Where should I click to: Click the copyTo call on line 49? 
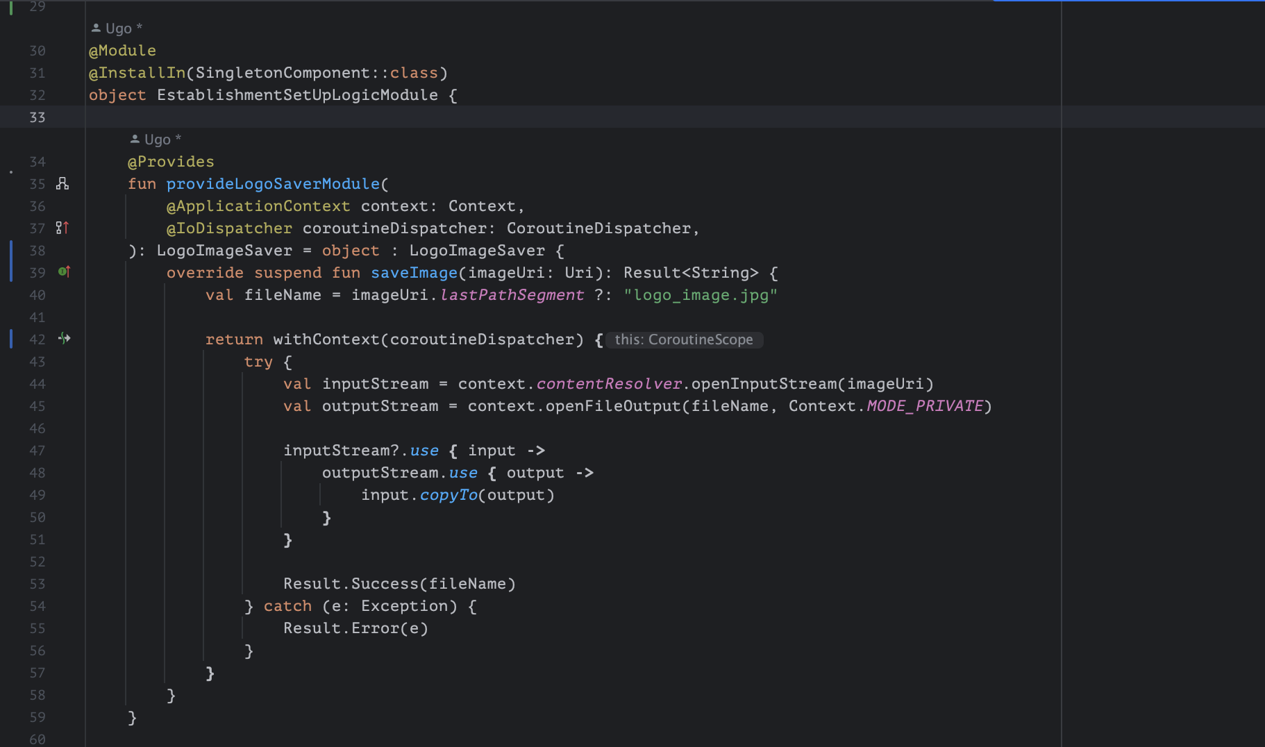[x=449, y=495]
